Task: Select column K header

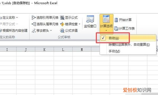Action: point(45,50)
